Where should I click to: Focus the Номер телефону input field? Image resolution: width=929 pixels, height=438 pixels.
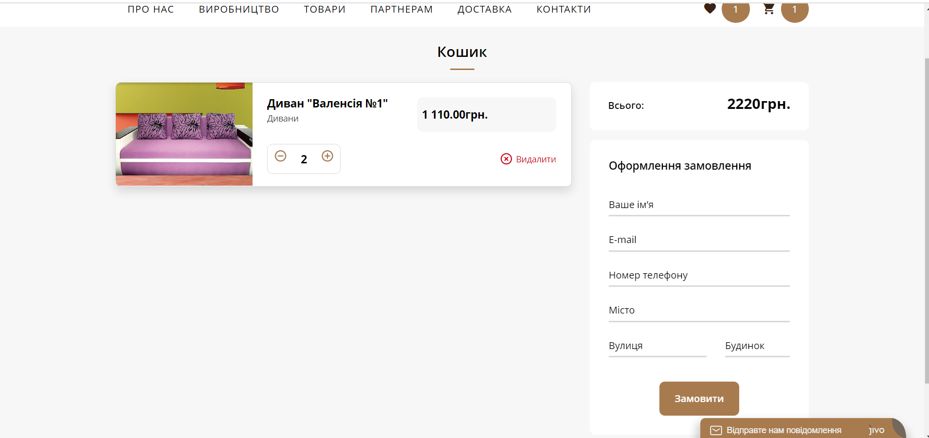tap(699, 276)
